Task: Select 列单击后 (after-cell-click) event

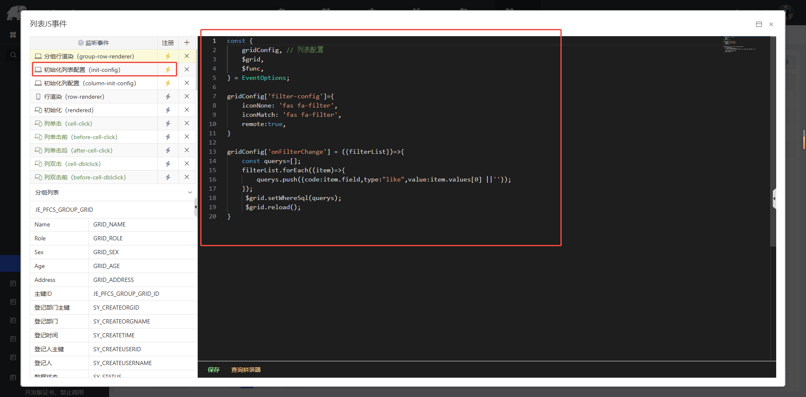Action: (94, 150)
